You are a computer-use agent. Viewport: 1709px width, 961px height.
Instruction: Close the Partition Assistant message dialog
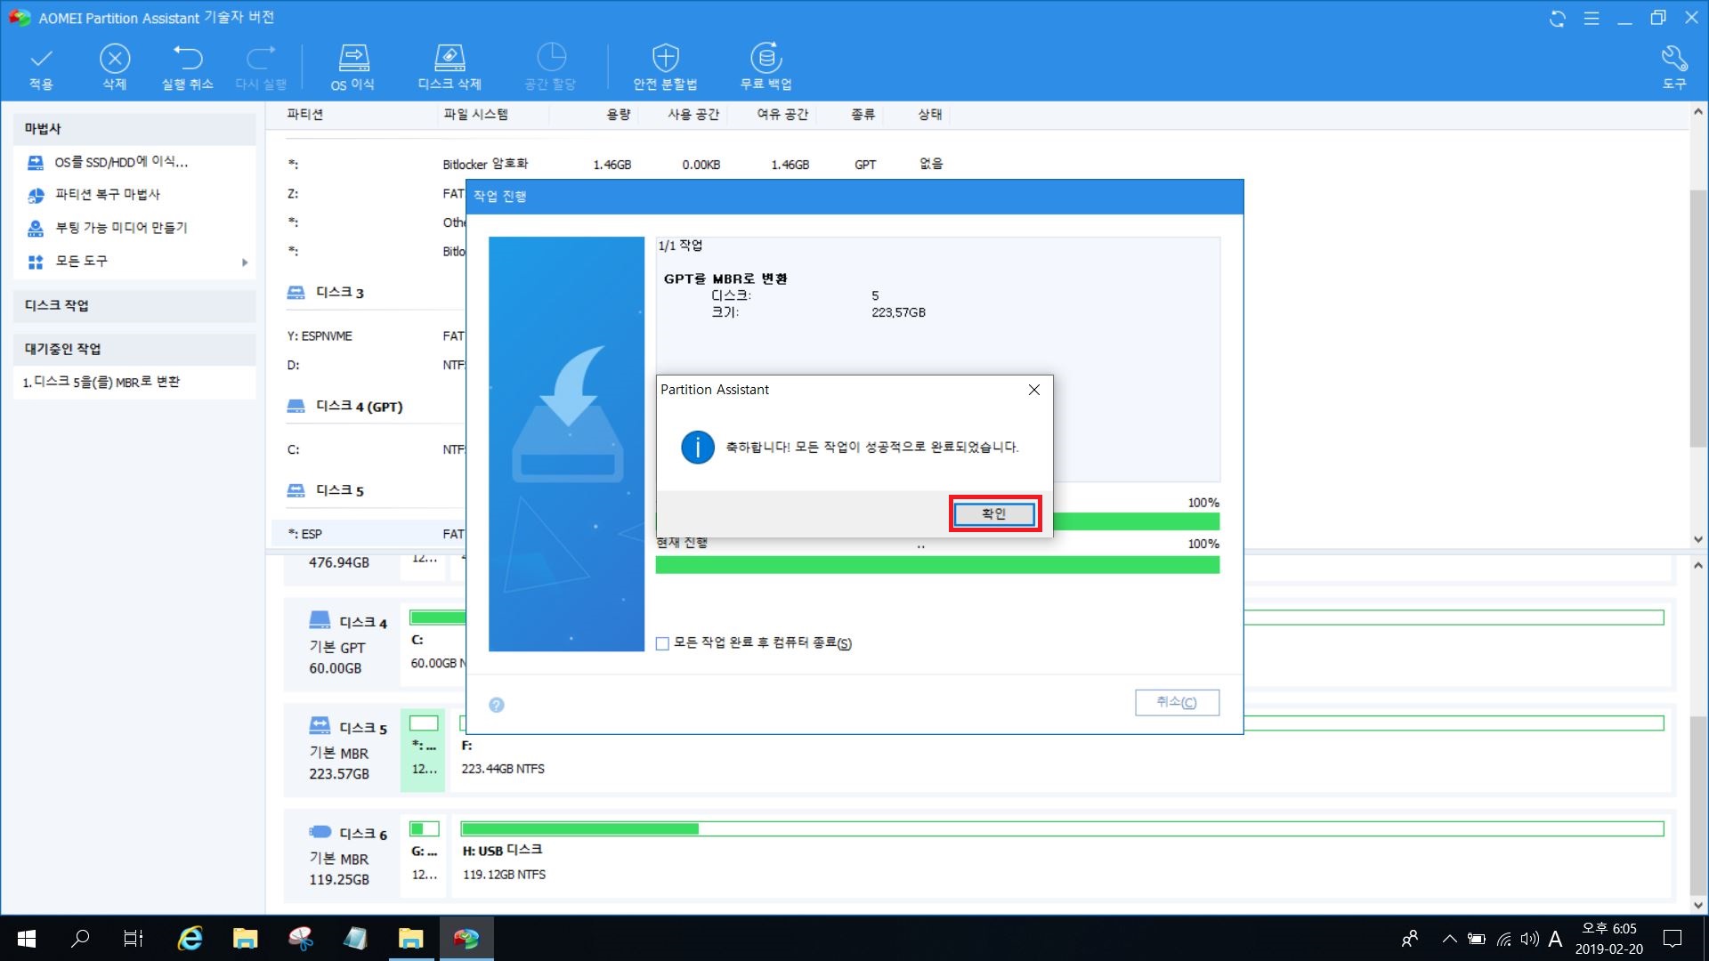click(x=1033, y=390)
